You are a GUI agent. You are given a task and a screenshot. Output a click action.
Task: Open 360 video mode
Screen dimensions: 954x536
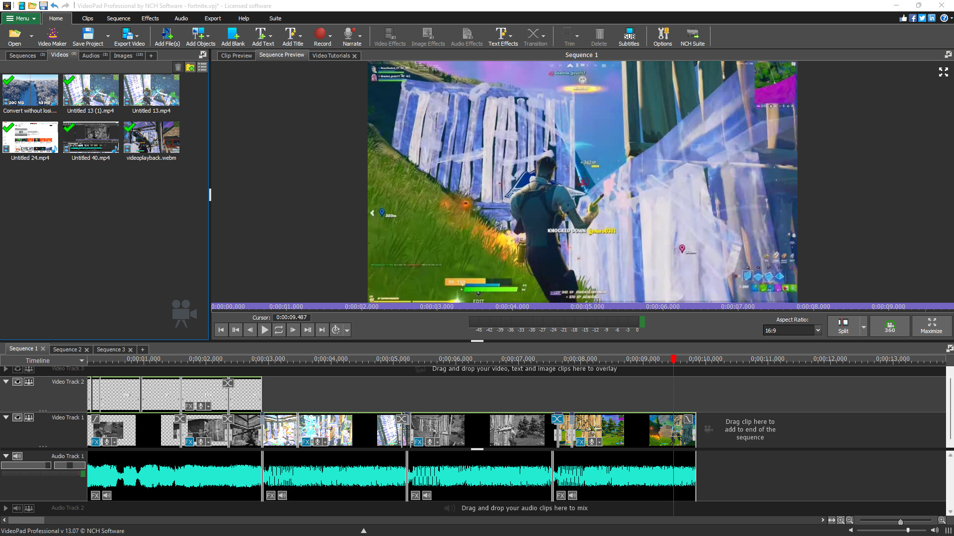(889, 326)
